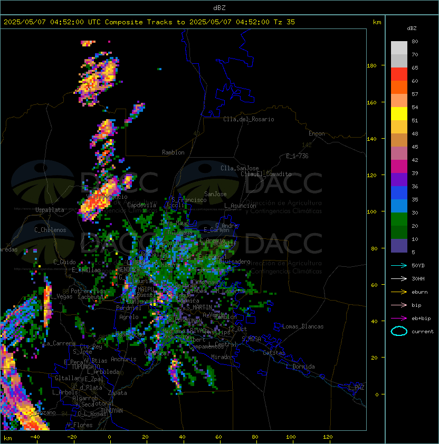The height and width of the screenshot is (444, 439).
Task: Select the dark green 10-20 dBZ swatch
Action: pyautogui.click(x=399, y=232)
